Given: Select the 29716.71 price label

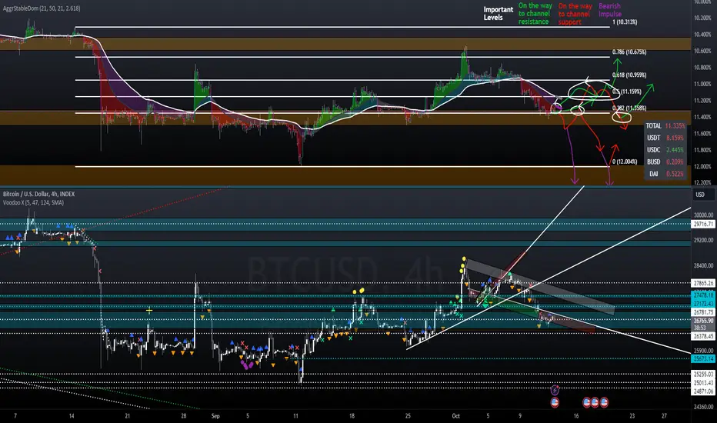Looking at the screenshot, I should pos(703,224).
